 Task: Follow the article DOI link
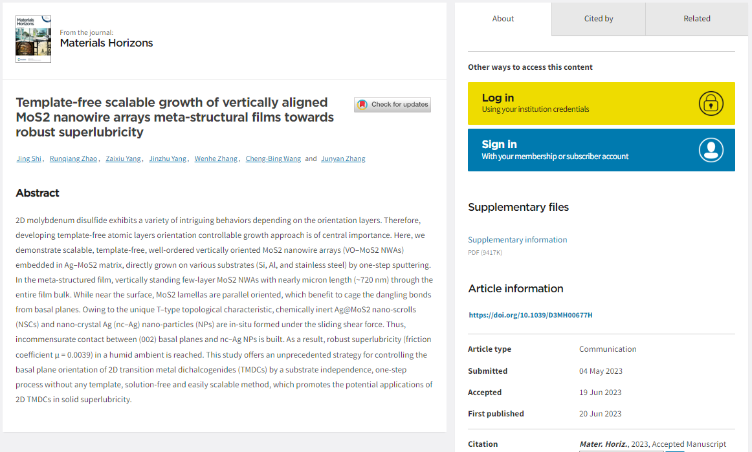click(530, 316)
